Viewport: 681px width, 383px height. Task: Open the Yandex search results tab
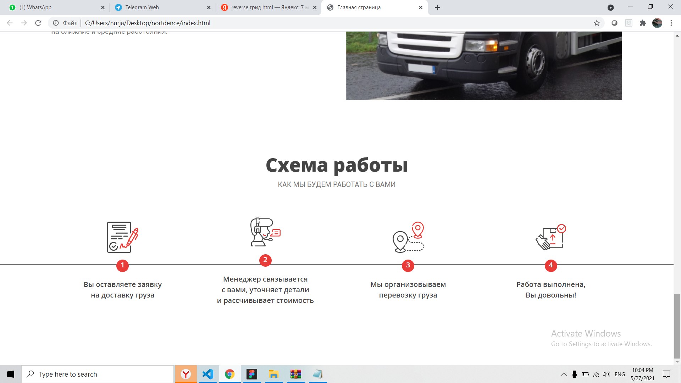coord(268,7)
